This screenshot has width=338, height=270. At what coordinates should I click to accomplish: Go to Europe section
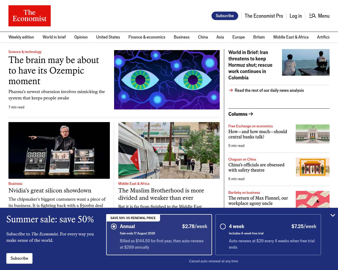pyautogui.click(x=238, y=37)
